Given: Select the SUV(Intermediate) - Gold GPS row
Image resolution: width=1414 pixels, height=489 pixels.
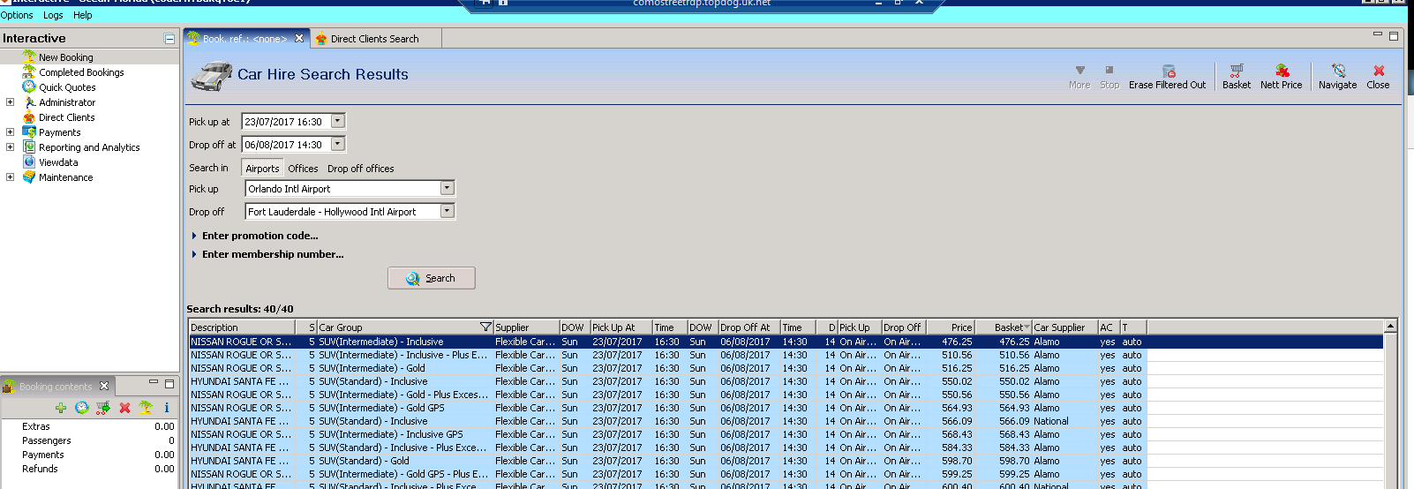Looking at the screenshot, I should tap(786, 408).
